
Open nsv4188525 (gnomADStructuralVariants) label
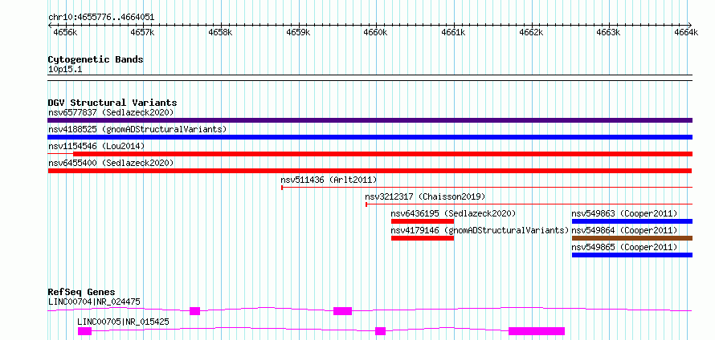pos(137,129)
